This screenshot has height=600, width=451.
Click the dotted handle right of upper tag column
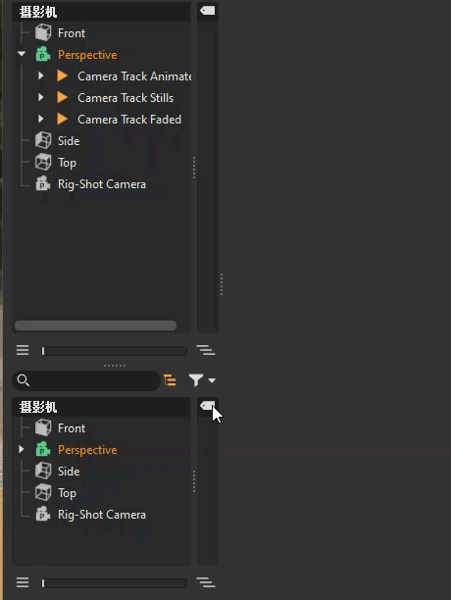tap(222, 284)
